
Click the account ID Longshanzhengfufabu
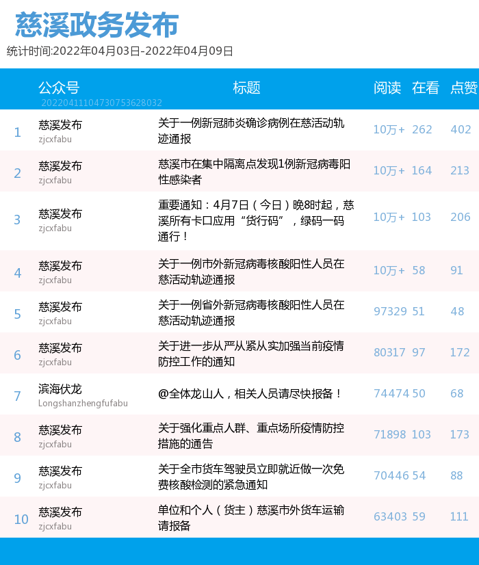click(x=83, y=403)
